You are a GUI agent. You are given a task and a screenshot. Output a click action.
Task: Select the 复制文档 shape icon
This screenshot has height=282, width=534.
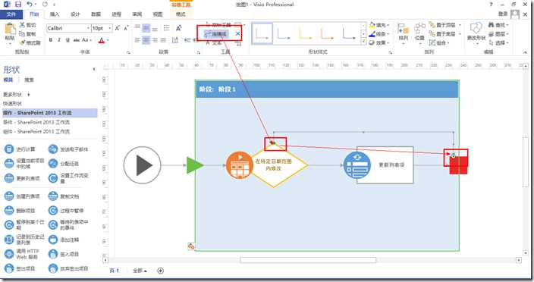coord(53,196)
